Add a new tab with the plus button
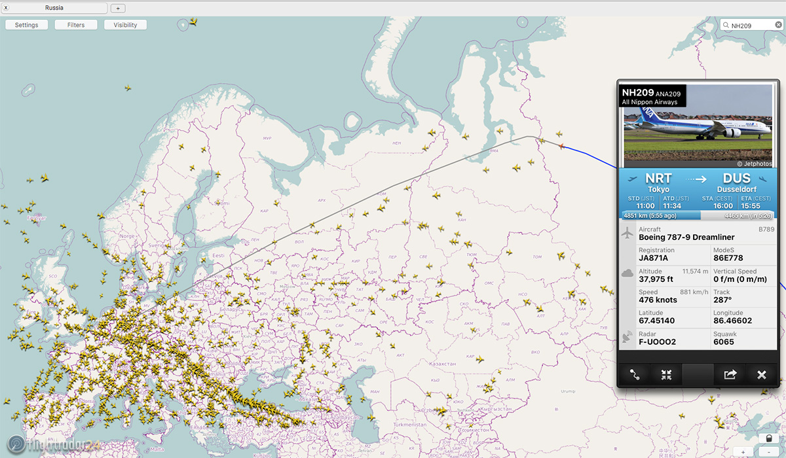Image resolution: width=786 pixels, height=458 pixels. coord(118,8)
